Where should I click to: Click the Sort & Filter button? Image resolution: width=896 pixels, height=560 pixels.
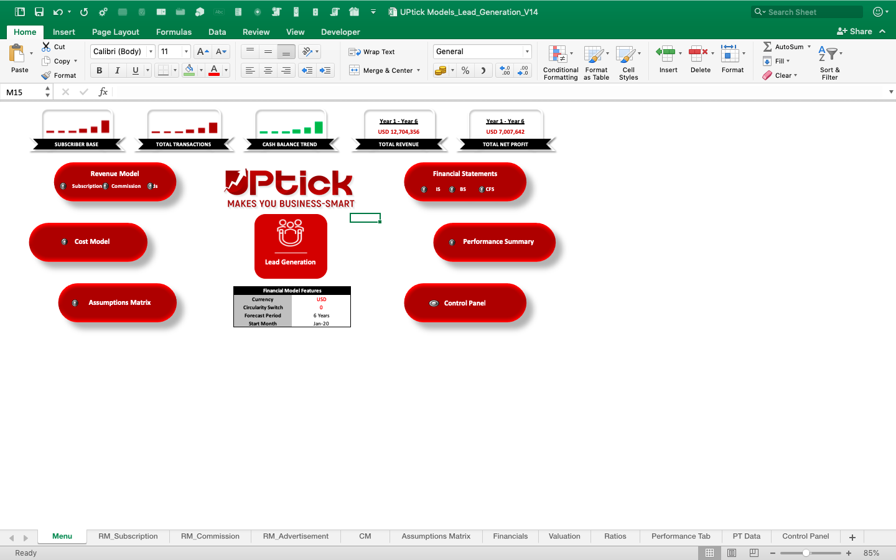click(x=829, y=62)
